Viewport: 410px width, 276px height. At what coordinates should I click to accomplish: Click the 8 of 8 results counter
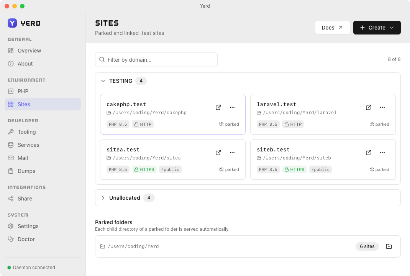click(394, 59)
